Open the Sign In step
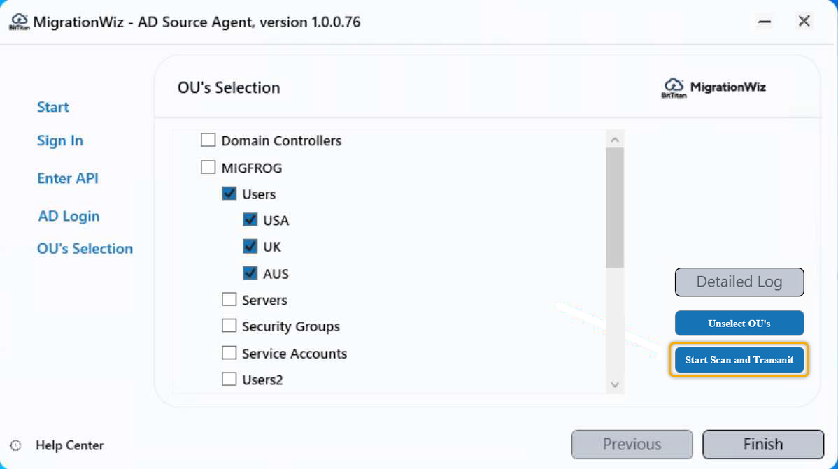 (x=60, y=140)
